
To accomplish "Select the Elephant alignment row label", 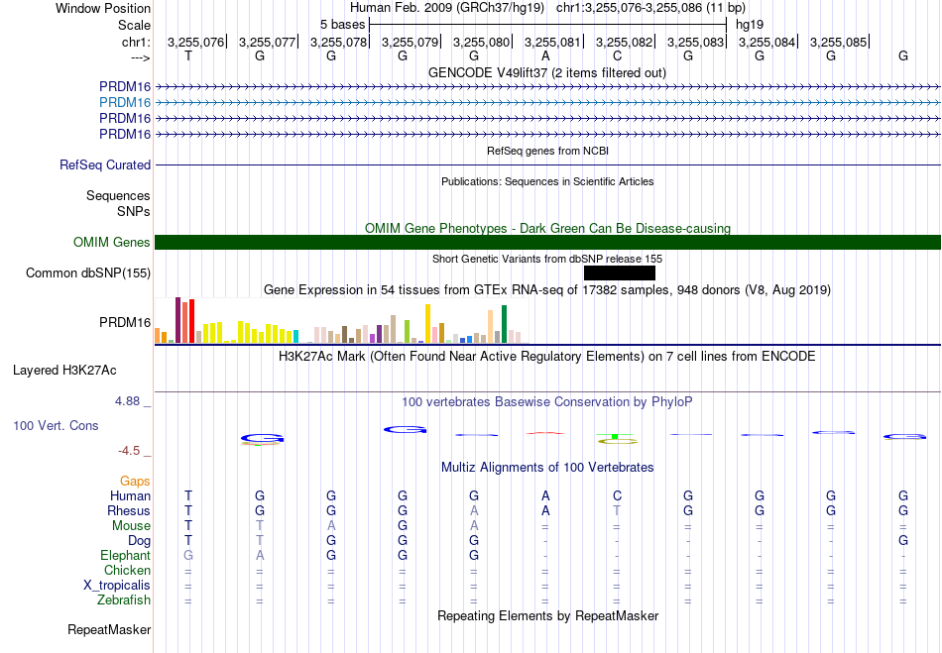I will pyautogui.click(x=126, y=555).
